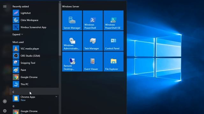Open Citrix Workspace app icon

pyautogui.click(x=16, y=20)
